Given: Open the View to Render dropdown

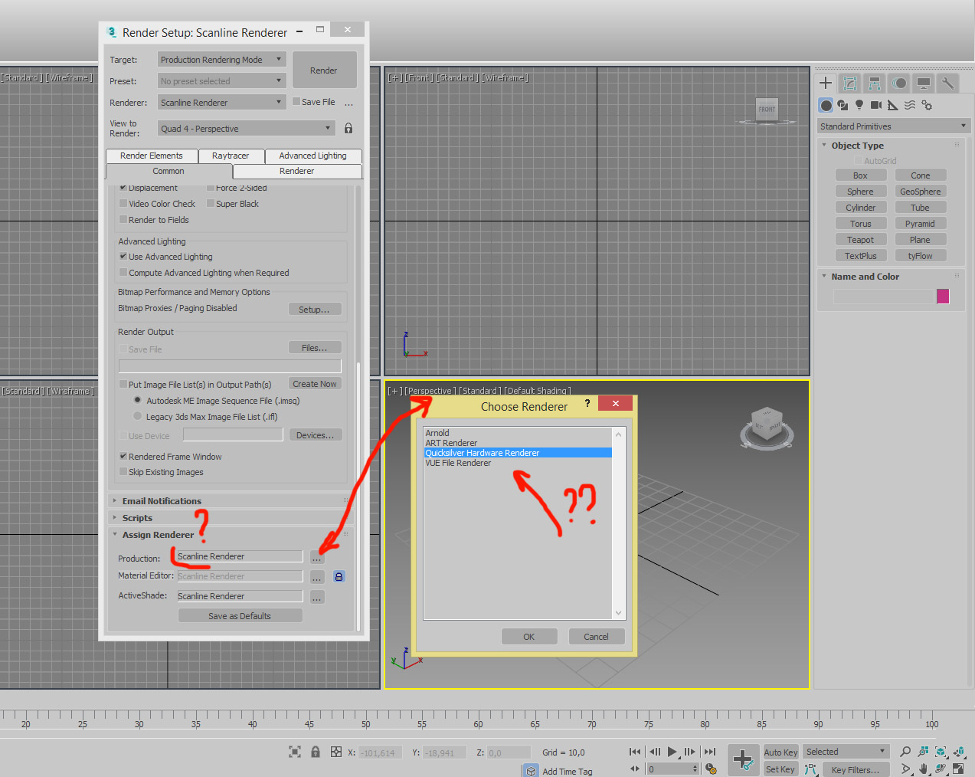Looking at the screenshot, I should 247,129.
